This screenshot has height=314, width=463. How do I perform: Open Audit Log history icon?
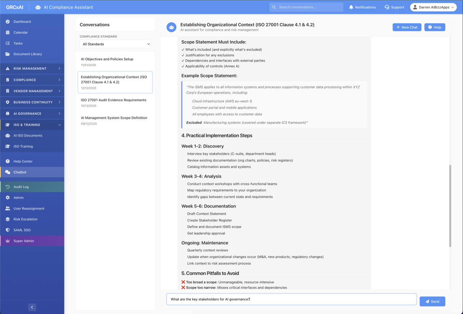8,187
